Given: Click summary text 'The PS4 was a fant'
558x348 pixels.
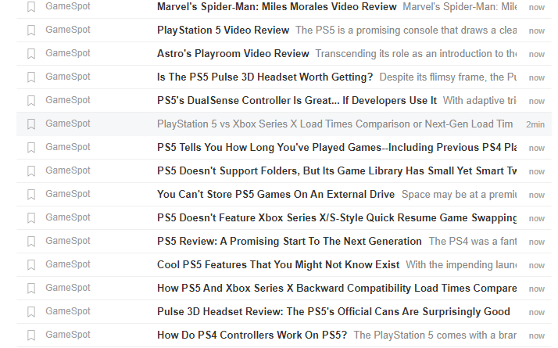Looking at the screenshot, I should [x=473, y=242].
